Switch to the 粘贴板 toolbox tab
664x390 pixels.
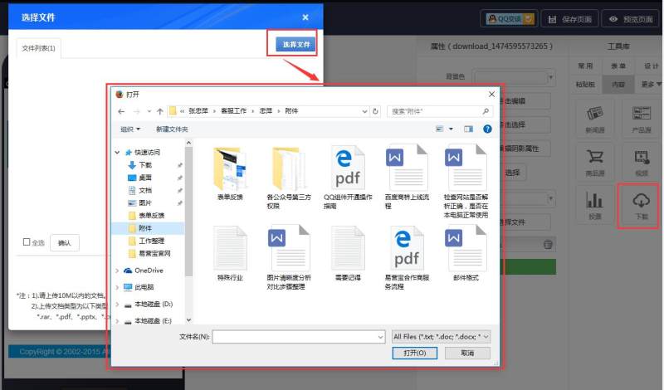[585, 85]
